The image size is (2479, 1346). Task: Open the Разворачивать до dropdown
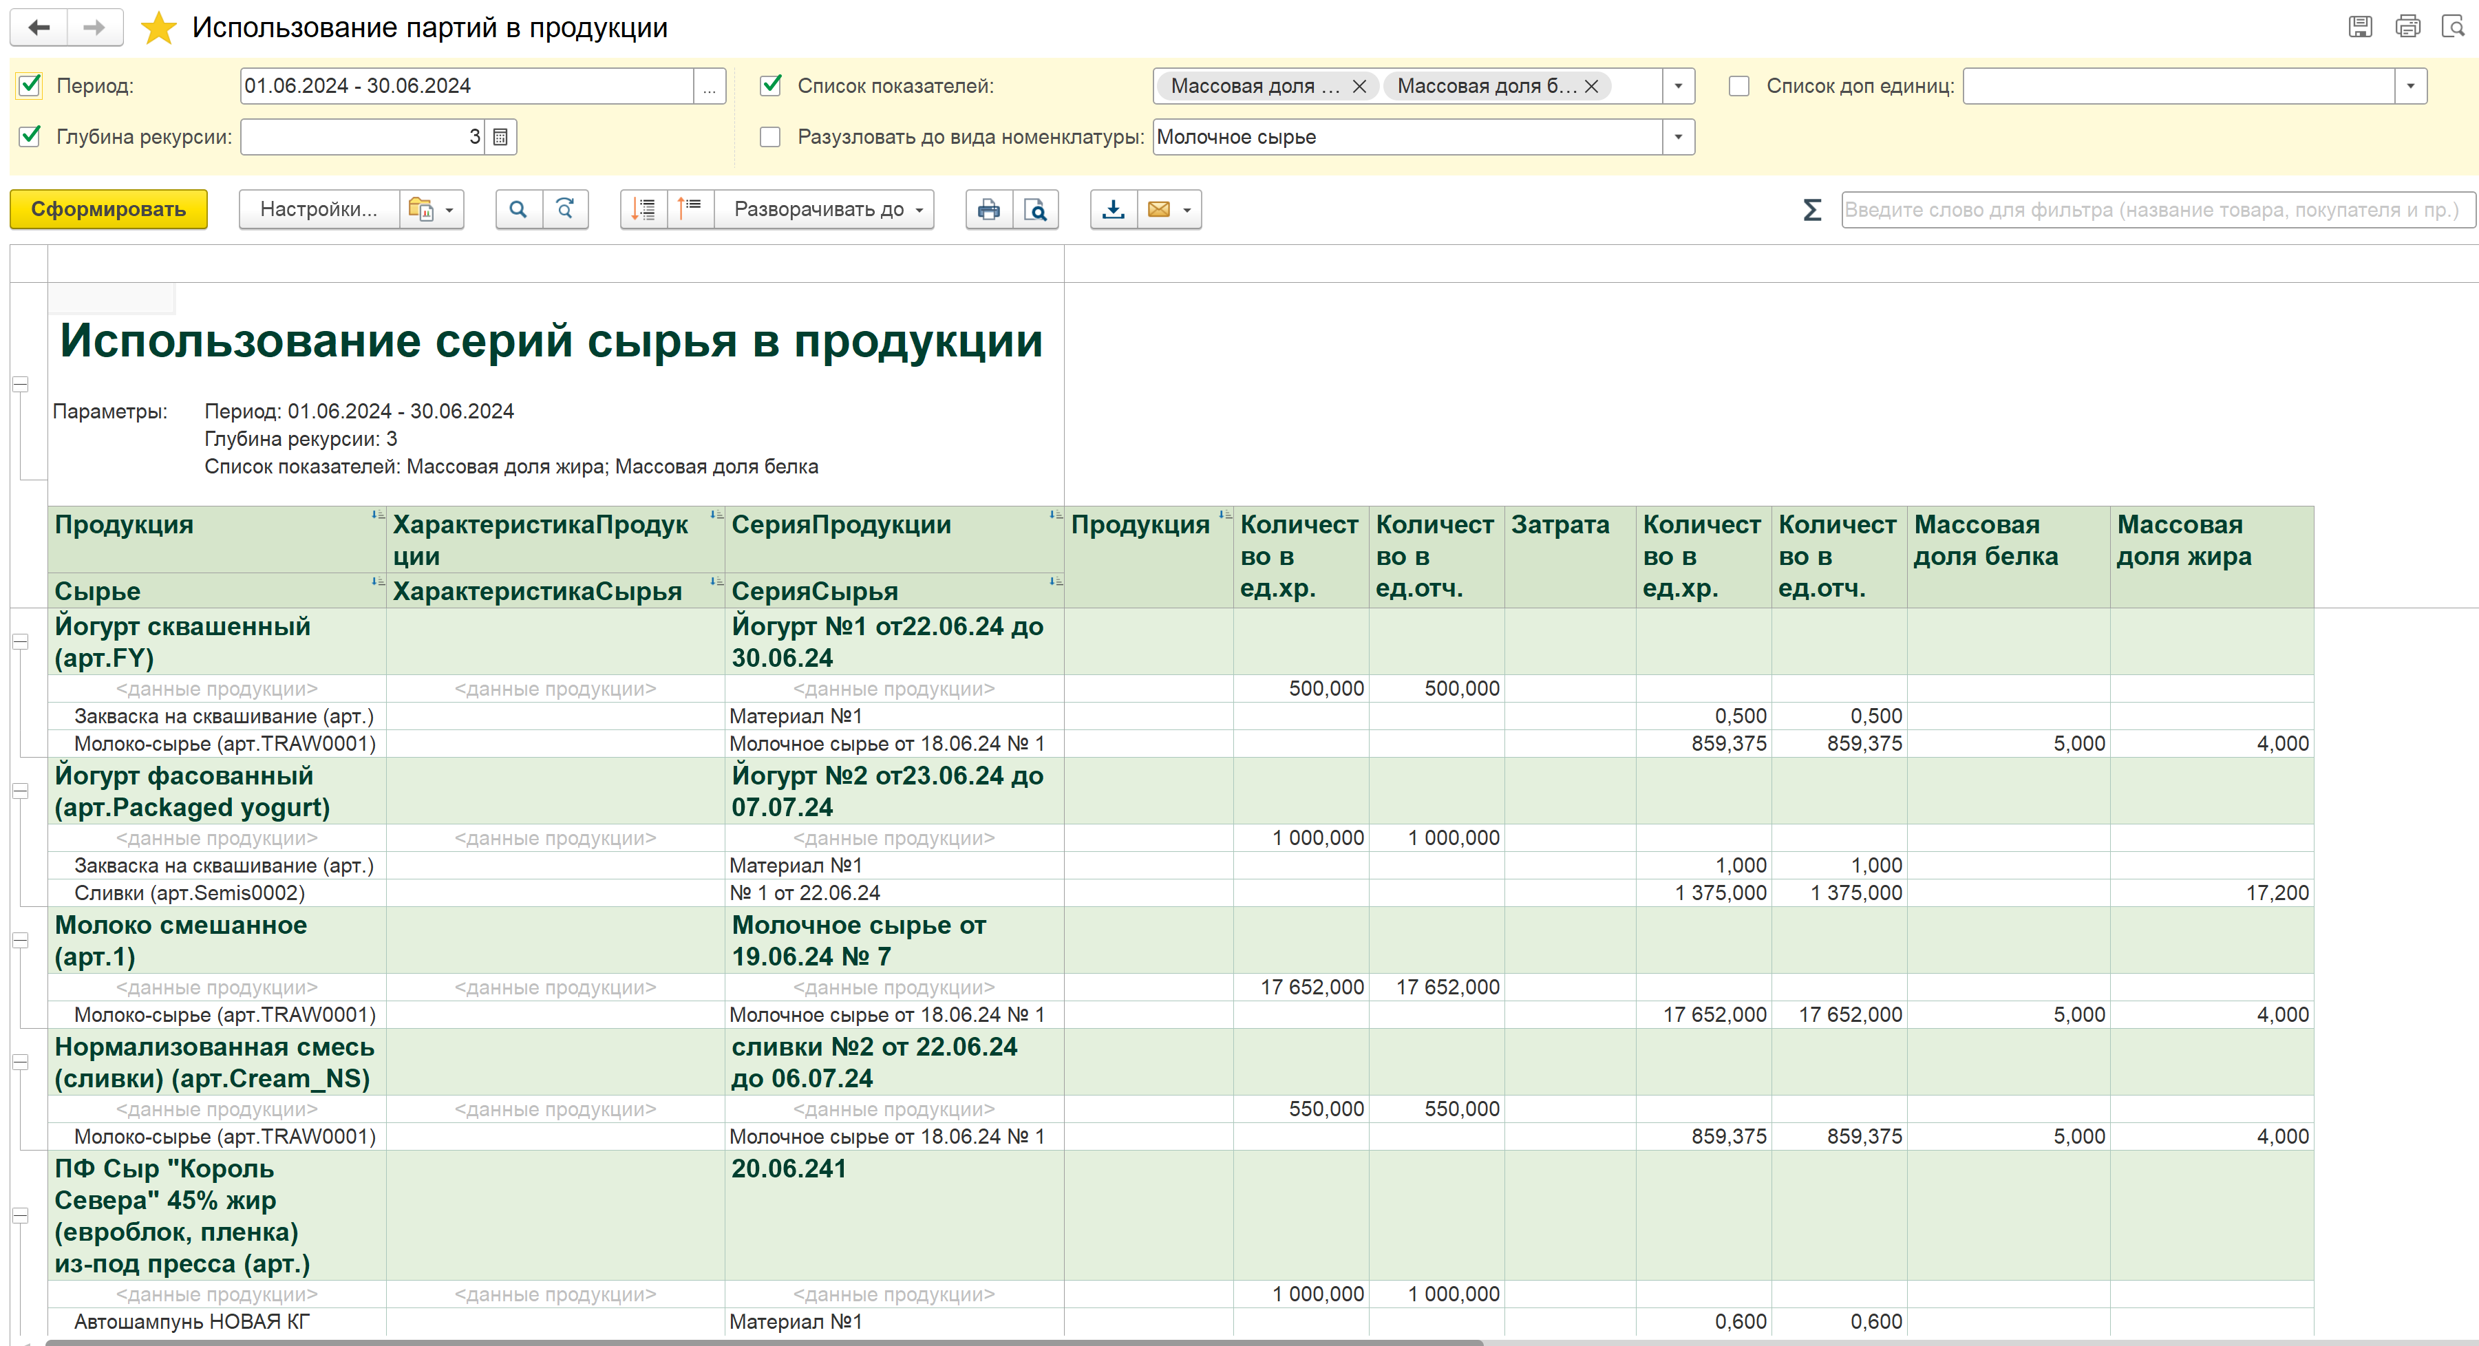point(824,209)
